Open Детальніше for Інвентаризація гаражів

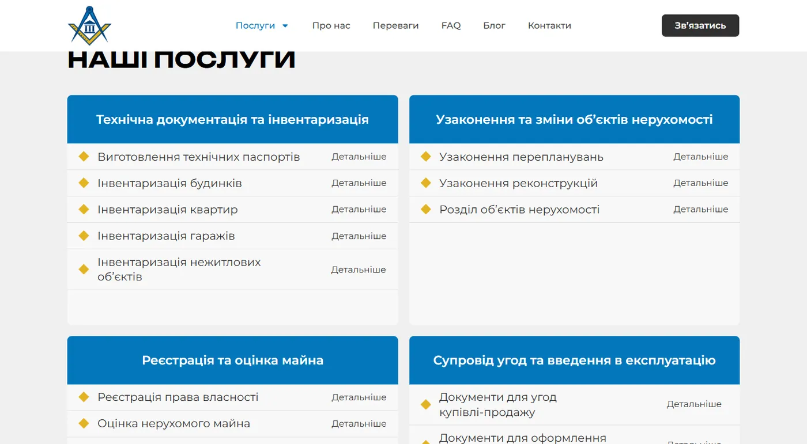[359, 236]
